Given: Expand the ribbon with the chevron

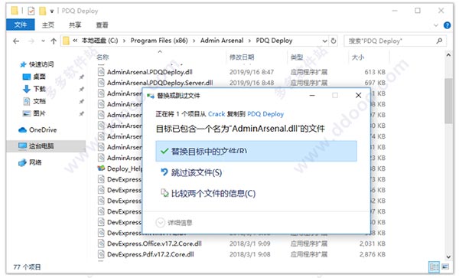Looking at the screenshot, I should [x=436, y=25].
